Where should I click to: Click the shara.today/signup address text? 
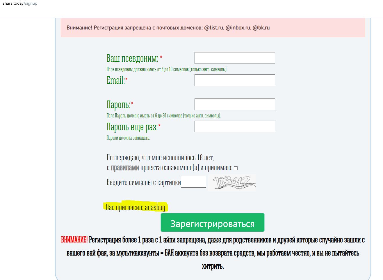[20, 3]
